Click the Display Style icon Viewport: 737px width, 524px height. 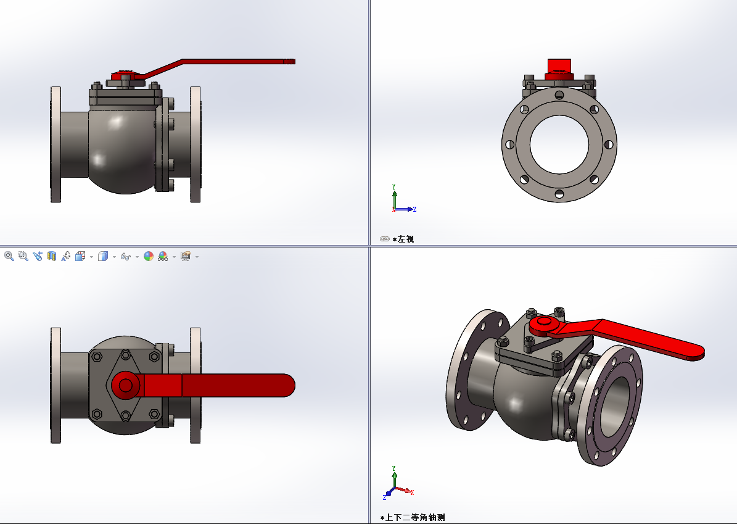[x=102, y=256]
